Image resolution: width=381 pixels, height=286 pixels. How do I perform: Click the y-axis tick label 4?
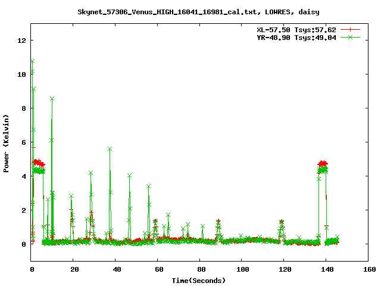pyautogui.click(x=24, y=176)
